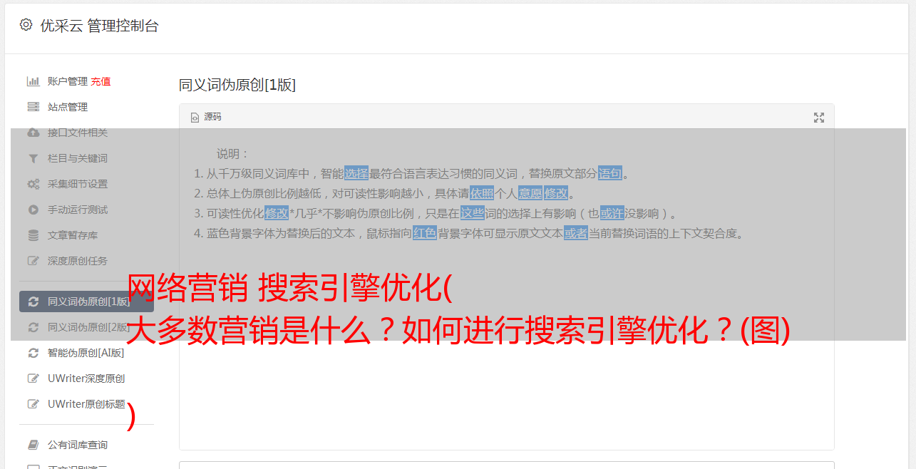This screenshot has height=469, width=916.
Task: Click the gear icon beside 优采云 管理控制台
Action: [x=26, y=25]
